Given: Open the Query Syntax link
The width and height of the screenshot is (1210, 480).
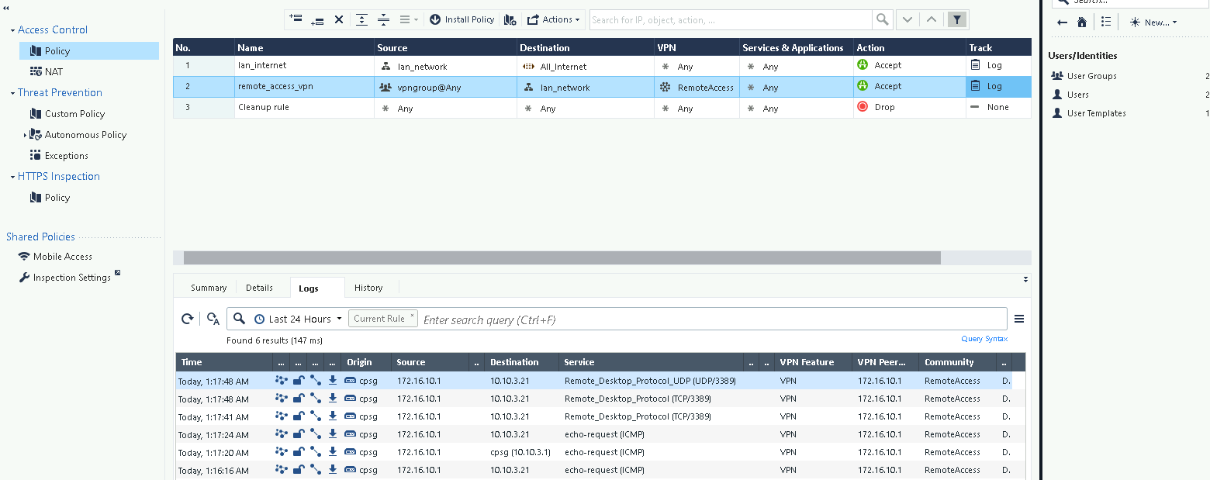Looking at the screenshot, I should click(984, 339).
